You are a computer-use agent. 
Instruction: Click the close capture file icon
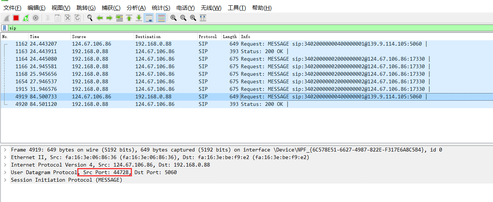click(x=67, y=18)
